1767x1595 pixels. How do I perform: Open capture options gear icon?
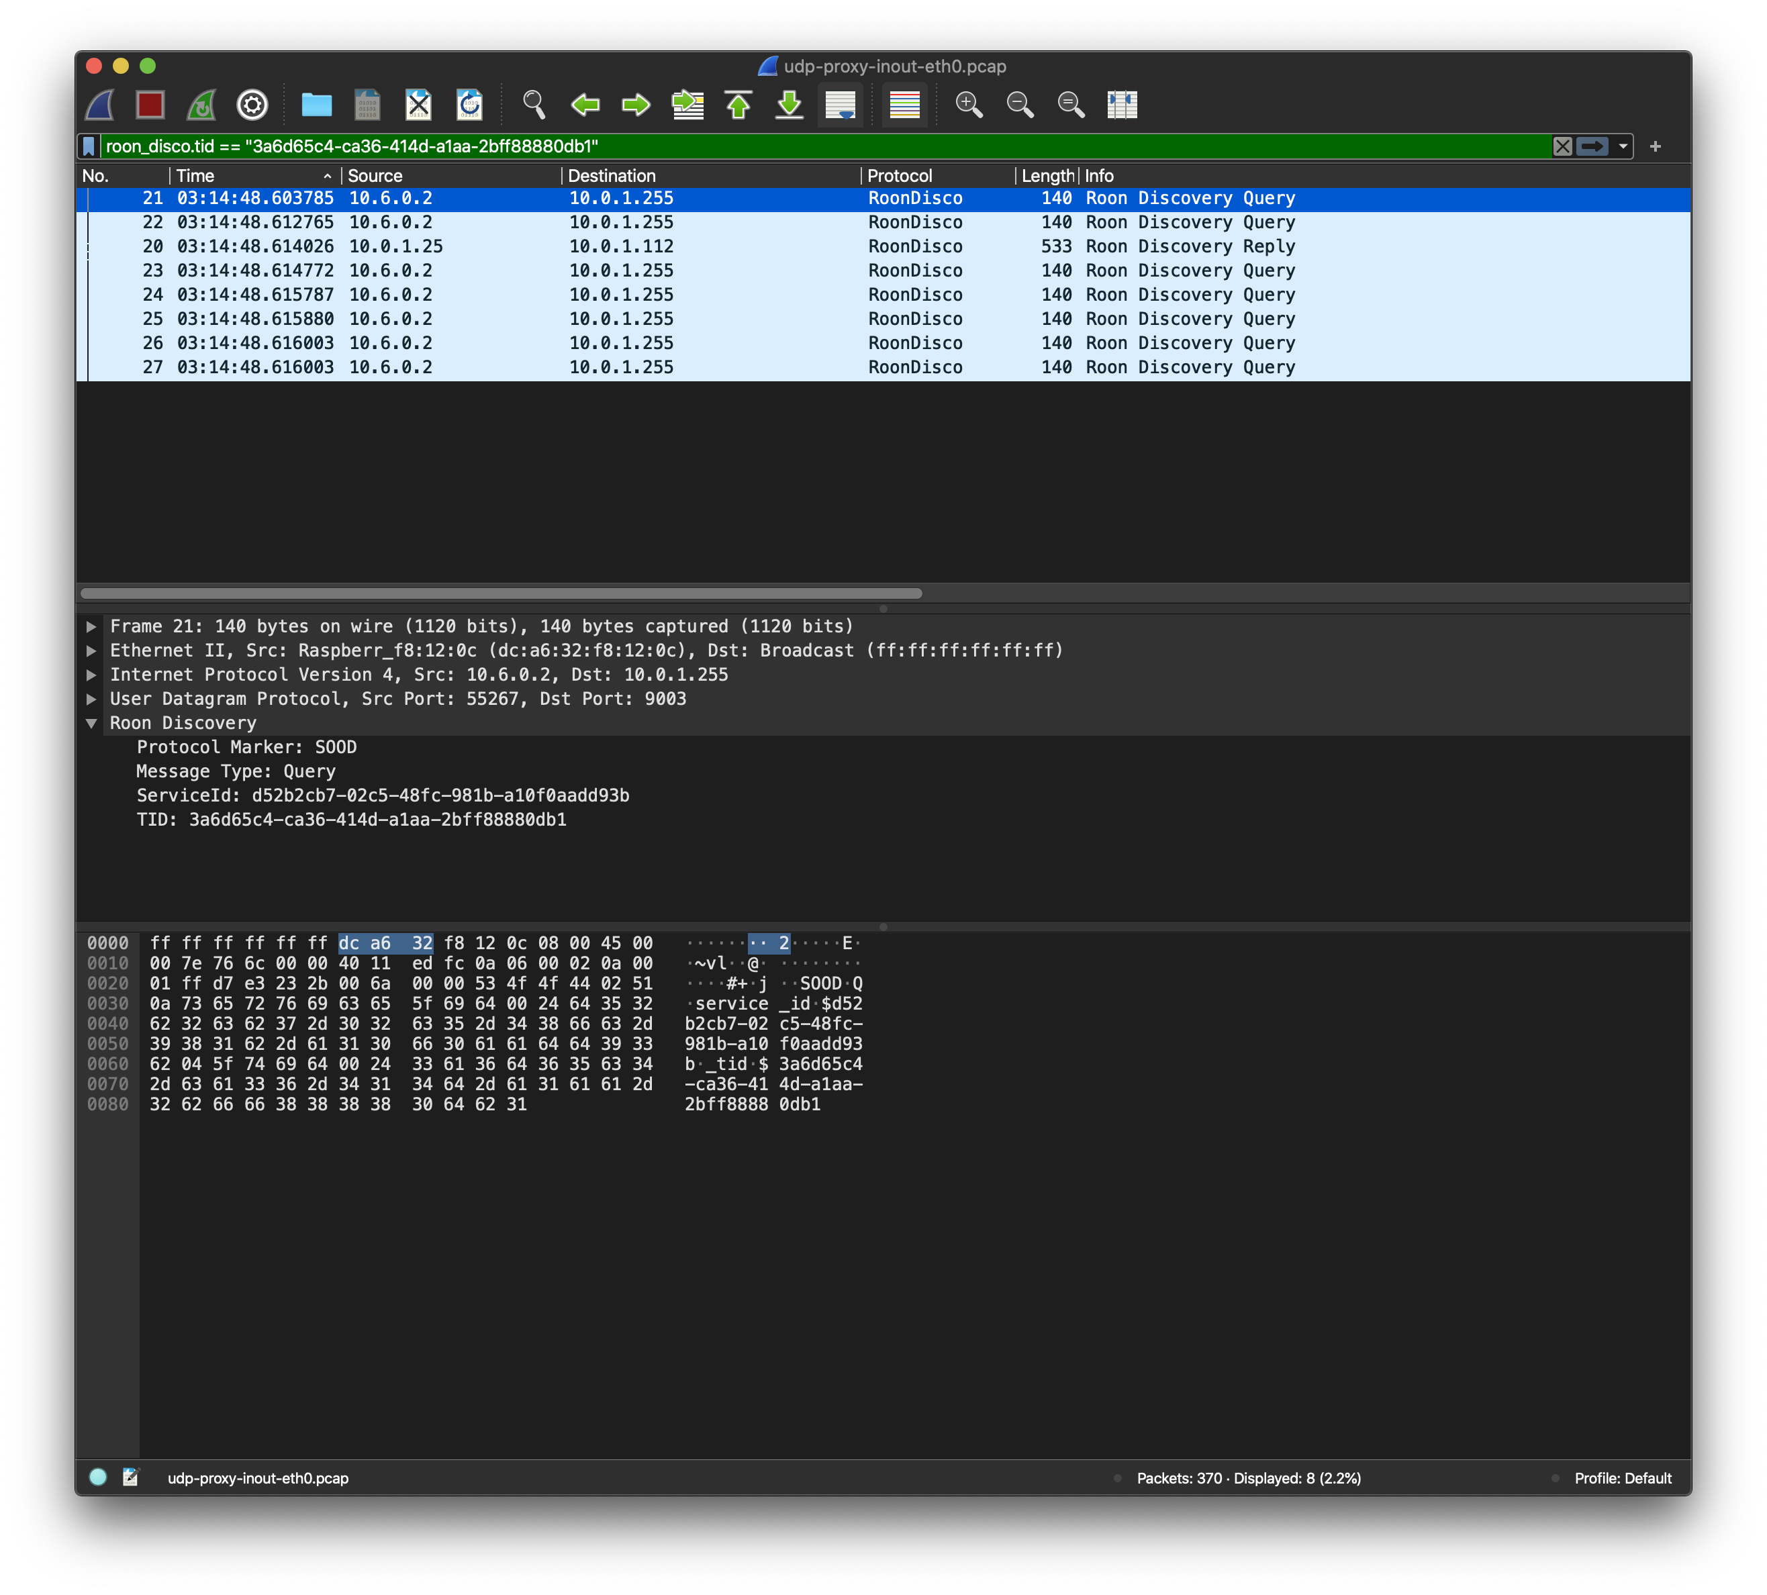[252, 105]
